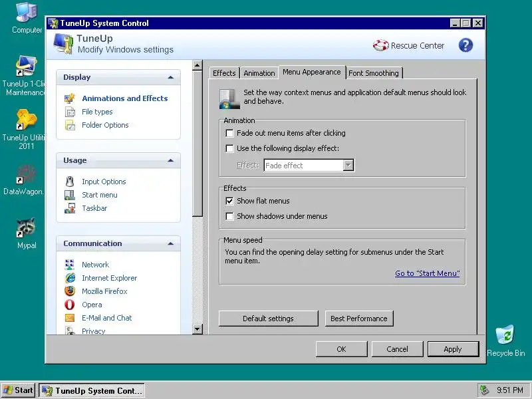
Task: Click the TuneUp 1-Click Maintenance desktop icon
Action: pos(26,66)
